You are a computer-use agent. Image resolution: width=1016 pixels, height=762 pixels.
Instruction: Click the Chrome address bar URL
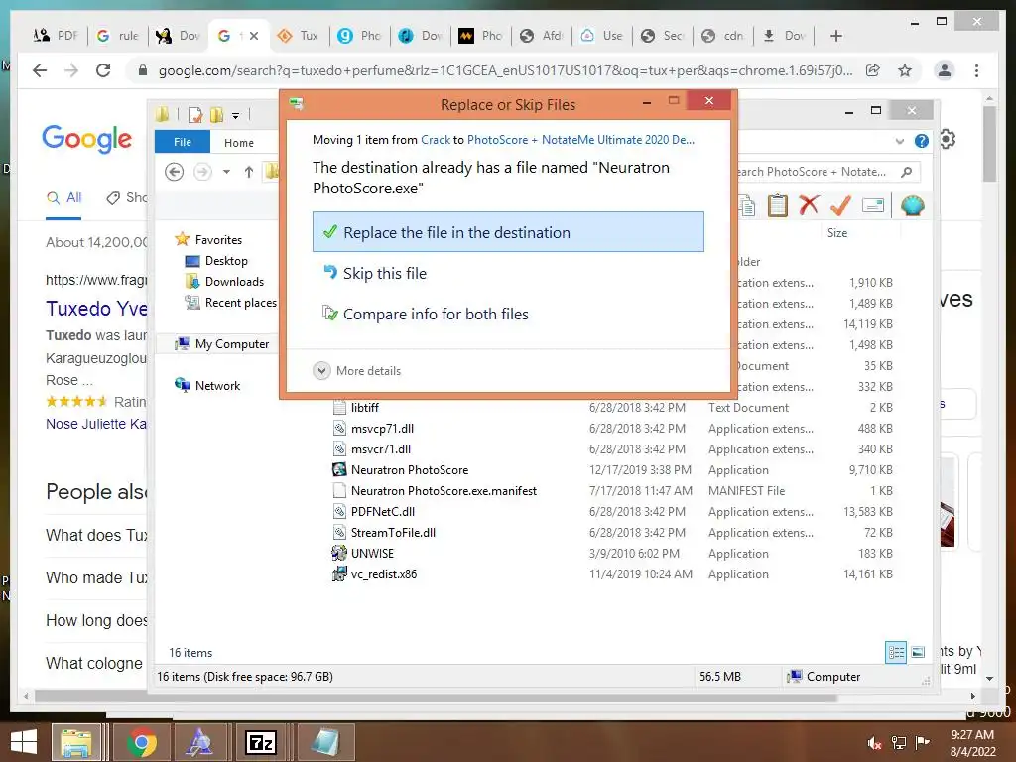pyautogui.click(x=505, y=70)
